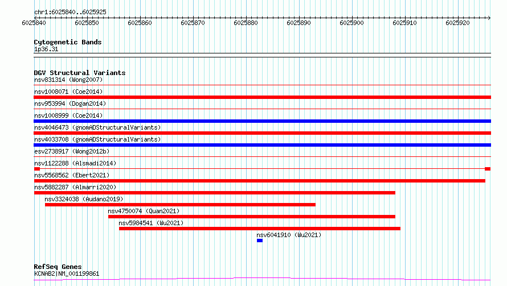Click the nsv5984541 (Wu2021) label
This screenshot has height=286, width=507.
tap(151, 223)
